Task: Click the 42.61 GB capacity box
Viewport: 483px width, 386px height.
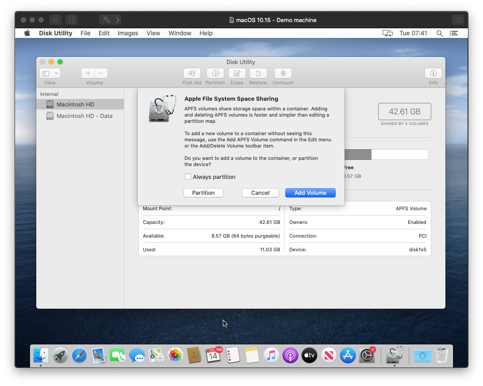Action: [x=404, y=112]
